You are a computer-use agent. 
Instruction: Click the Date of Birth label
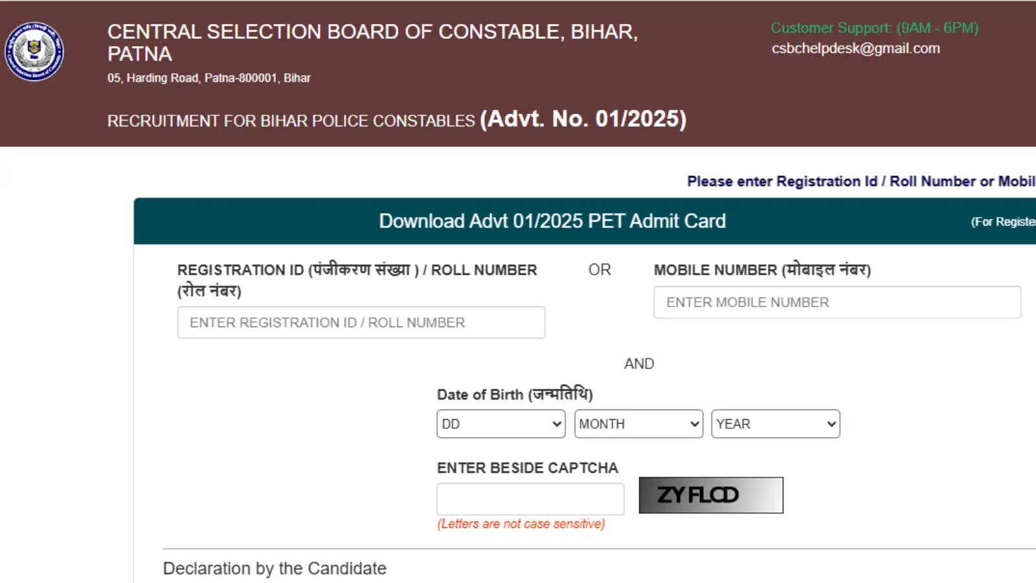pos(514,394)
